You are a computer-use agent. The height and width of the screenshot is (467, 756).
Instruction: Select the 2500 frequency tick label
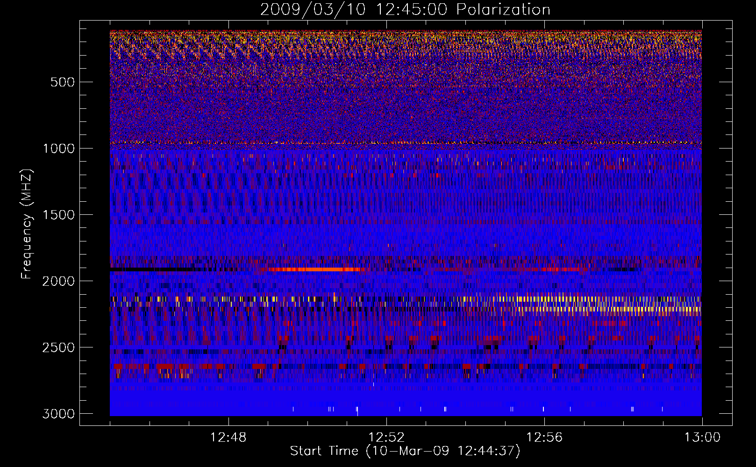click(x=58, y=347)
